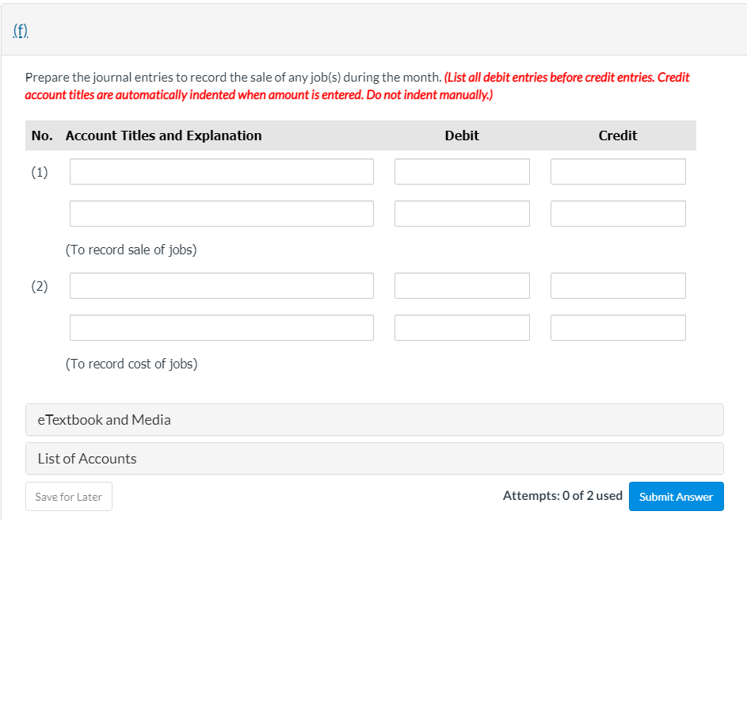The image size is (747, 702).
Task: Select the second account title field of entry (2)
Action: tap(221, 327)
